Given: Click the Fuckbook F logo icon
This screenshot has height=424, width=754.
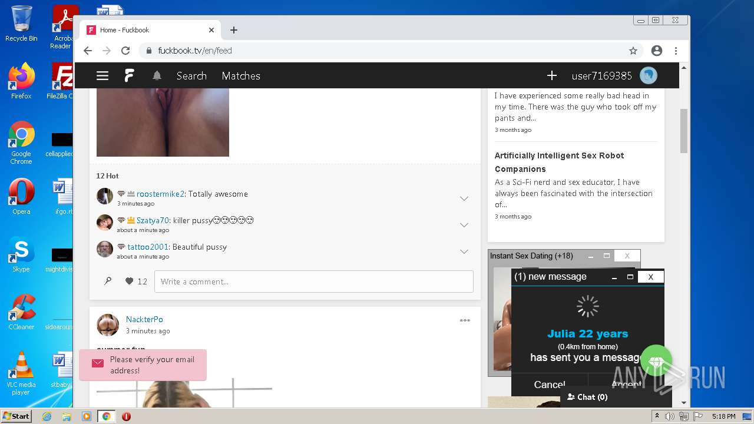Looking at the screenshot, I should (x=129, y=75).
